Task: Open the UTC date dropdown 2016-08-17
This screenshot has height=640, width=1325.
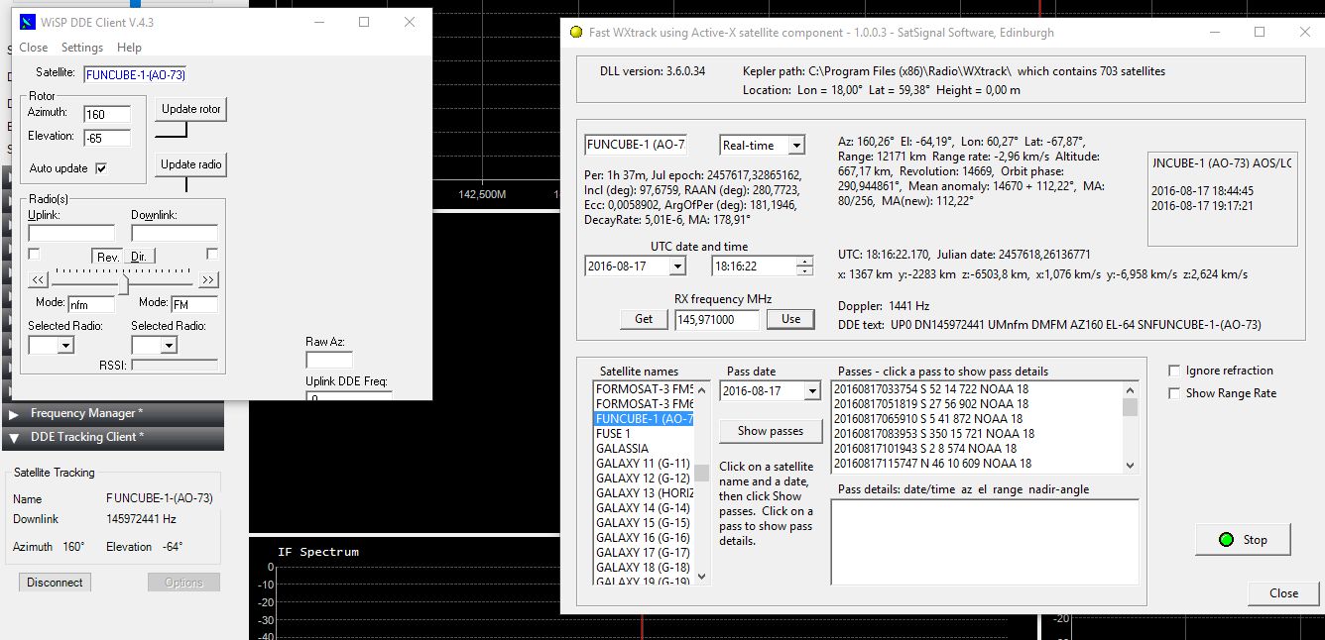Action: [x=677, y=266]
